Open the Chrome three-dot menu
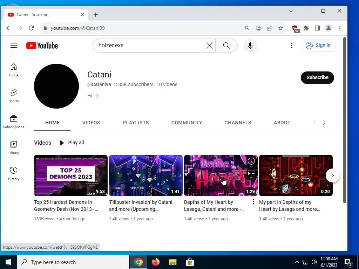 [340, 28]
